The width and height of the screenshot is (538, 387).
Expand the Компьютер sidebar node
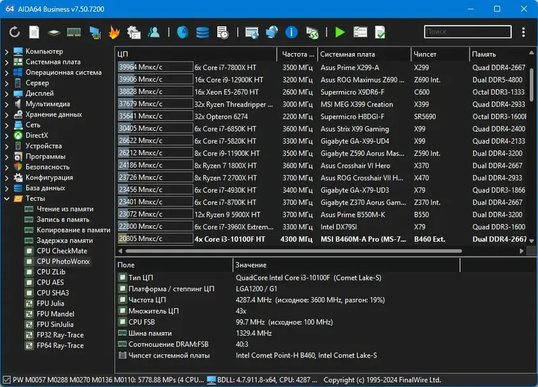[7, 51]
